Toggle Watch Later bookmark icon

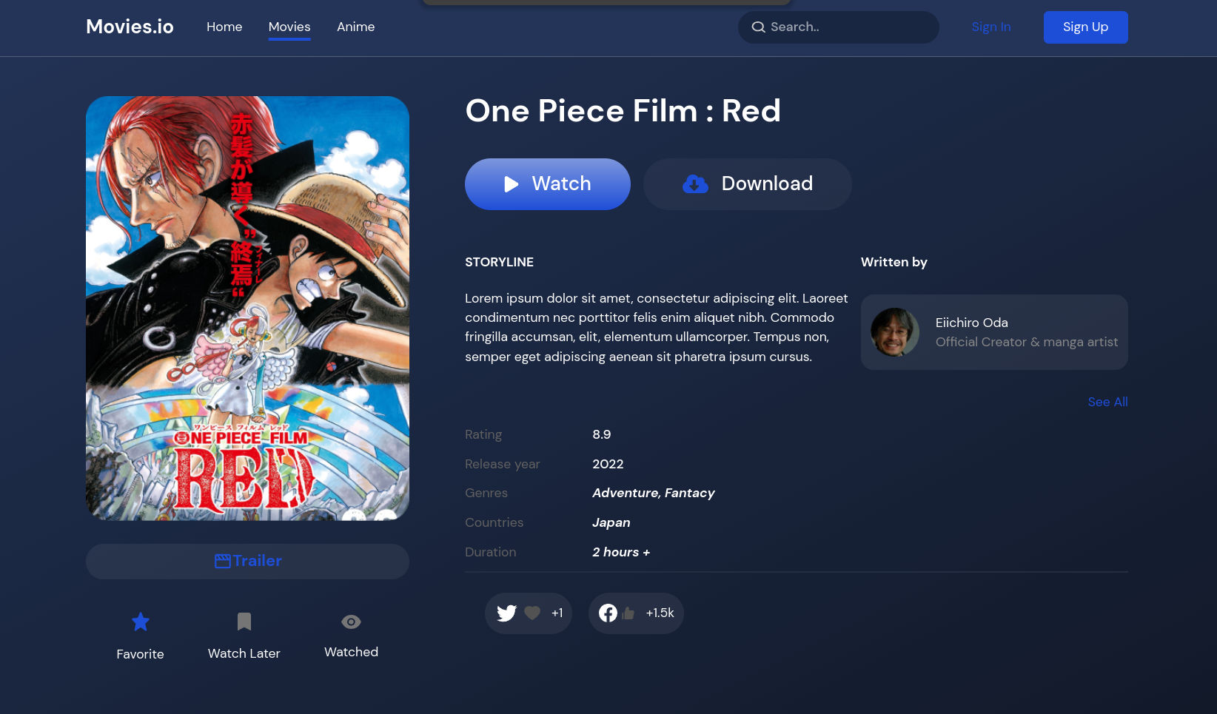click(x=244, y=622)
